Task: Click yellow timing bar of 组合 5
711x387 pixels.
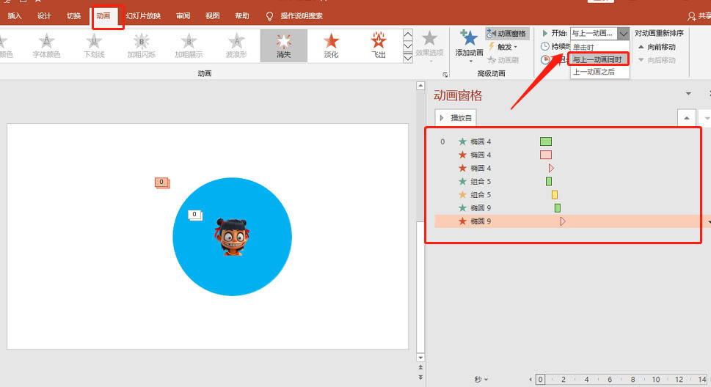Action: pyautogui.click(x=555, y=194)
